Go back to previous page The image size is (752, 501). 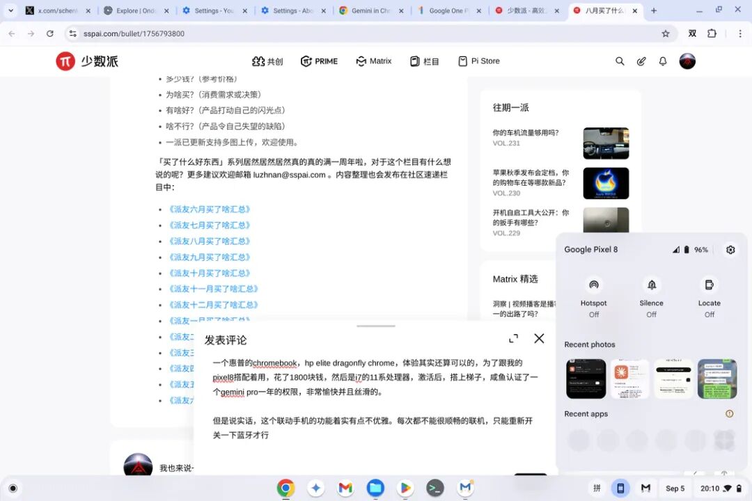click(x=12, y=33)
